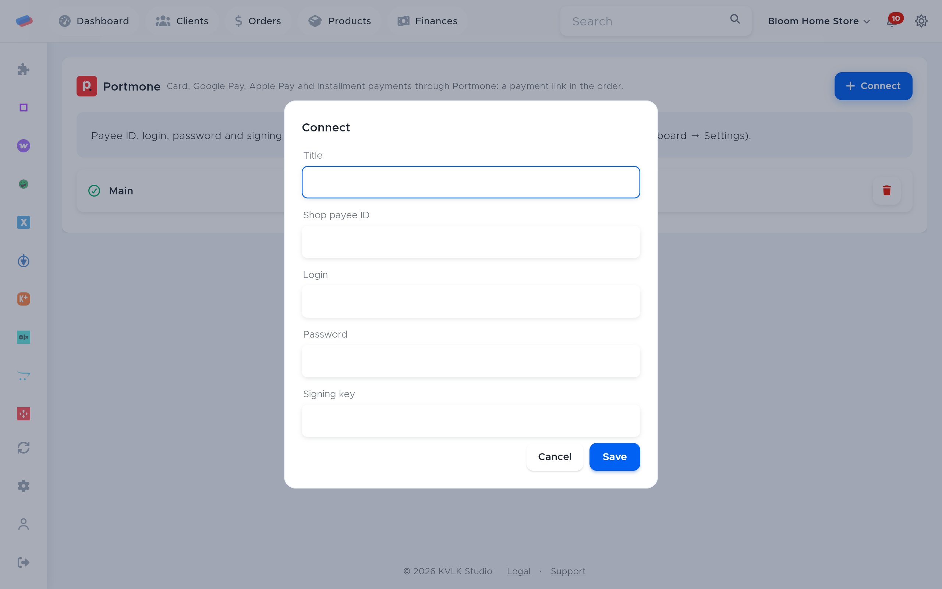
Task: Click the top Search box
Action: pyautogui.click(x=656, y=21)
